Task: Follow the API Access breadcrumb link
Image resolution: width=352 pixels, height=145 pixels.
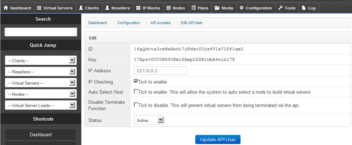Action: 160,23
